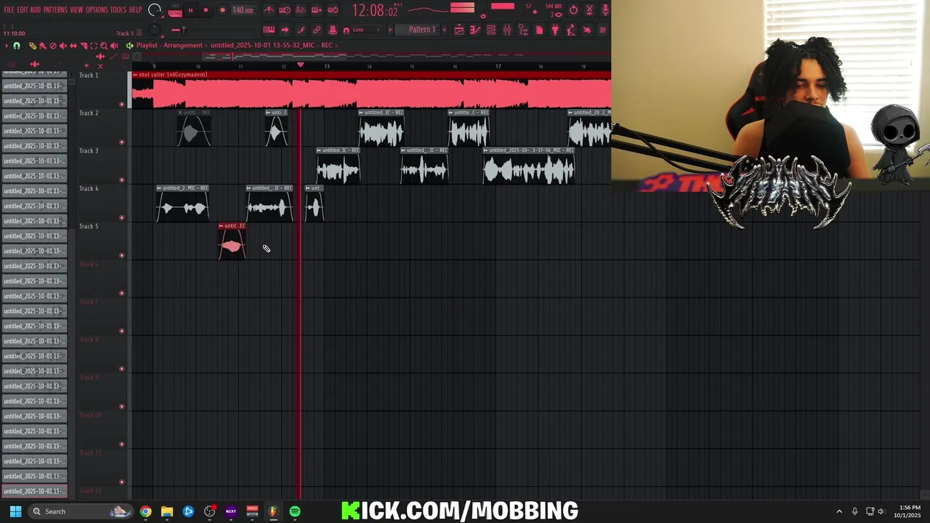Open the Playlist view icon
The image size is (930, 523).
(x=459, y=30)
